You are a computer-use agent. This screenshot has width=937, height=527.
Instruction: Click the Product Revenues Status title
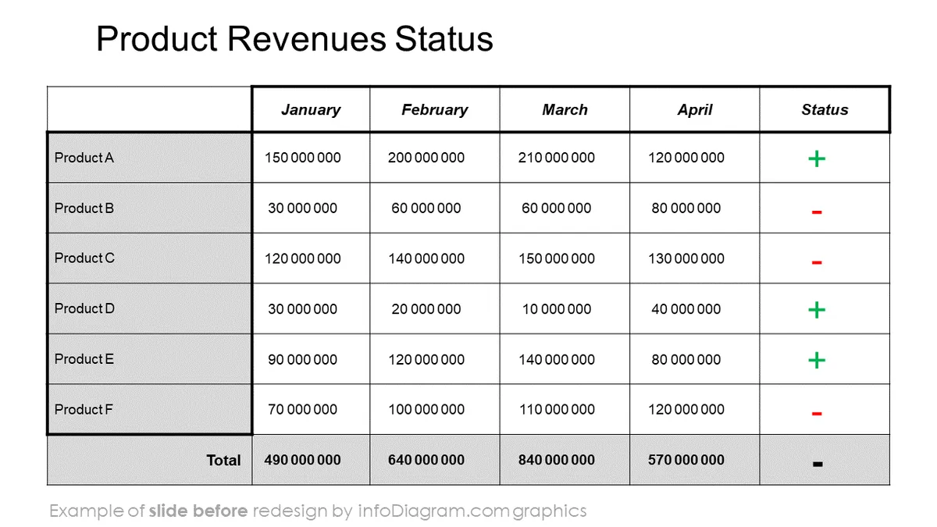(x=294, y=38)
